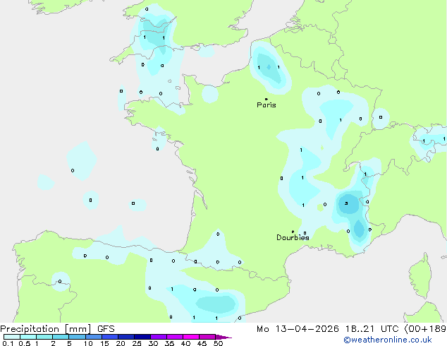Select the 0.1–0.5 mm legend color box
The width and height of the screenshot is (447, 346).
tap(12, 337)
